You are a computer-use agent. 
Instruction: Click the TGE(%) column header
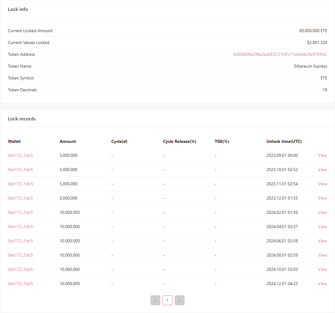click(x=222, y=141)
